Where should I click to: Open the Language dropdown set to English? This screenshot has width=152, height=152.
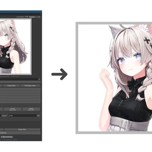[x=35, y=17]
